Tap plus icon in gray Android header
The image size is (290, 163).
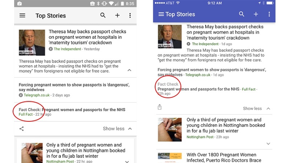117,15
